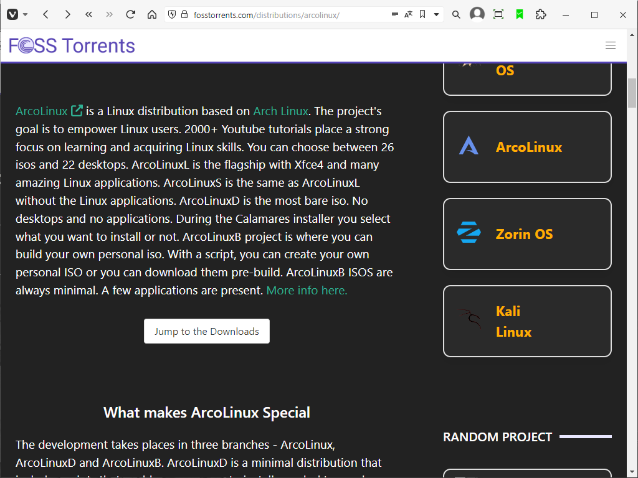
Task: Click the fast forward navigation button
Action: pyautogui.click(x=109, y=15)
